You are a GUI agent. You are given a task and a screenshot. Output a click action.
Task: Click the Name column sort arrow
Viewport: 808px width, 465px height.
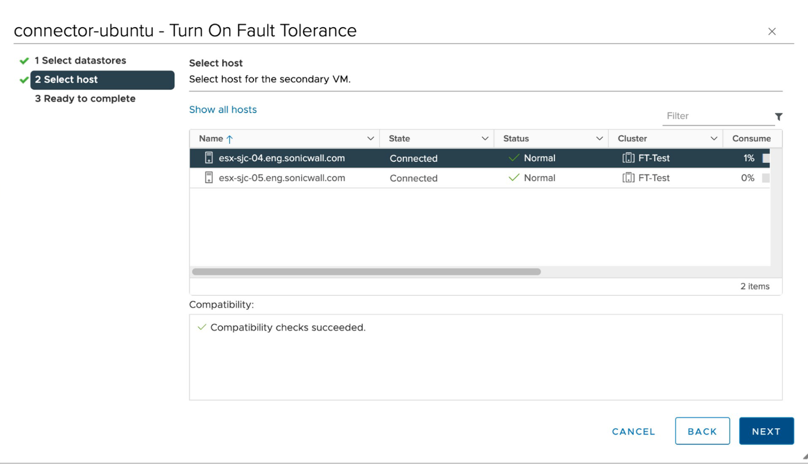pyautogui.click(x=229, y=139)
